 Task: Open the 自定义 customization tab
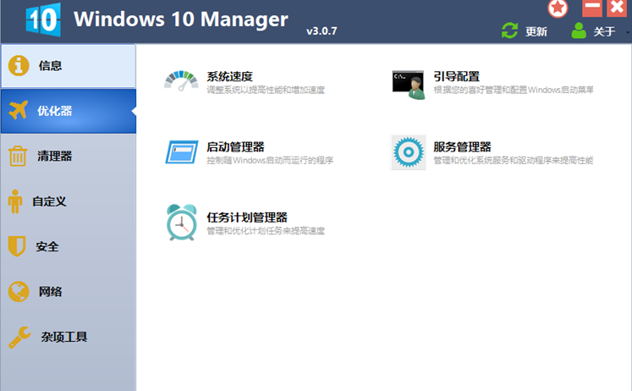tap(69, 201)
